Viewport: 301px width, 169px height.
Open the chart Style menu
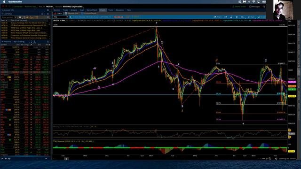(251, 17)
